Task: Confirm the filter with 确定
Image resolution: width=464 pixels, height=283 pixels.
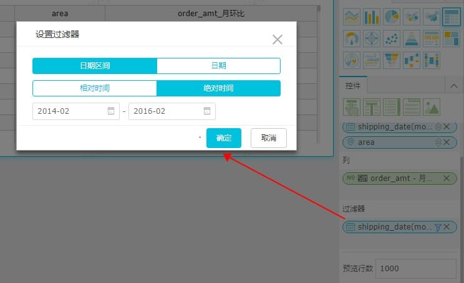Action: tap(224, 138)
